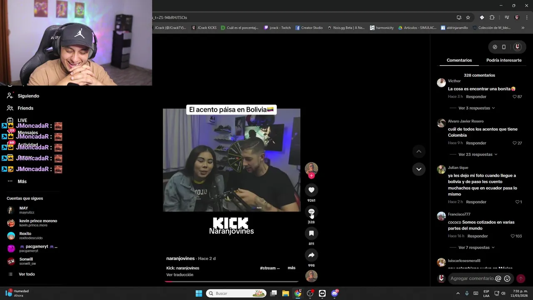Open the Chrome media control icon

(x=507, y=17)
